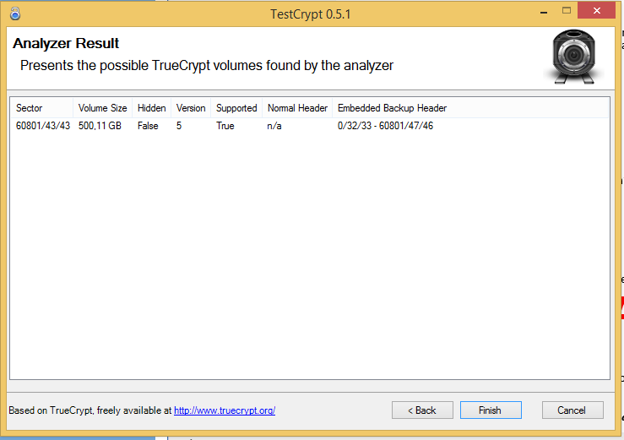Screen dimensions: 624x440
Task: Click the camera lens wizard image
Action: point(574,57)
